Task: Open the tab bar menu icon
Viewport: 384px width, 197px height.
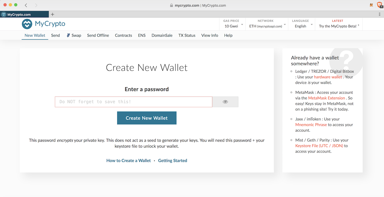Action: coord(379,14)
